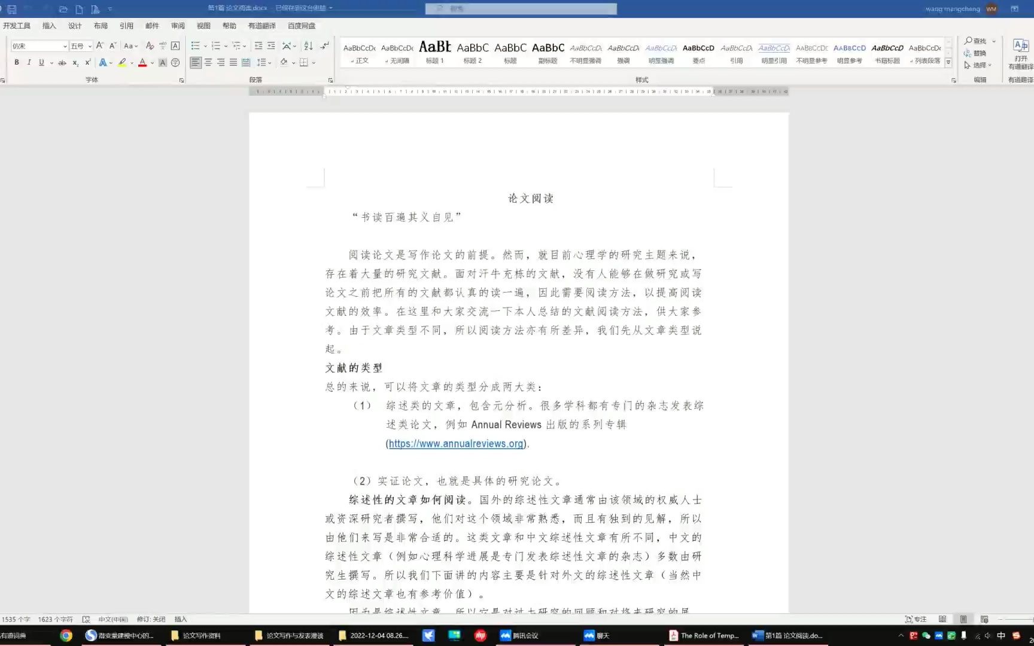Apply yellow text highlight color
This screenshot has height=646, width=1034.
click(122, 62)
